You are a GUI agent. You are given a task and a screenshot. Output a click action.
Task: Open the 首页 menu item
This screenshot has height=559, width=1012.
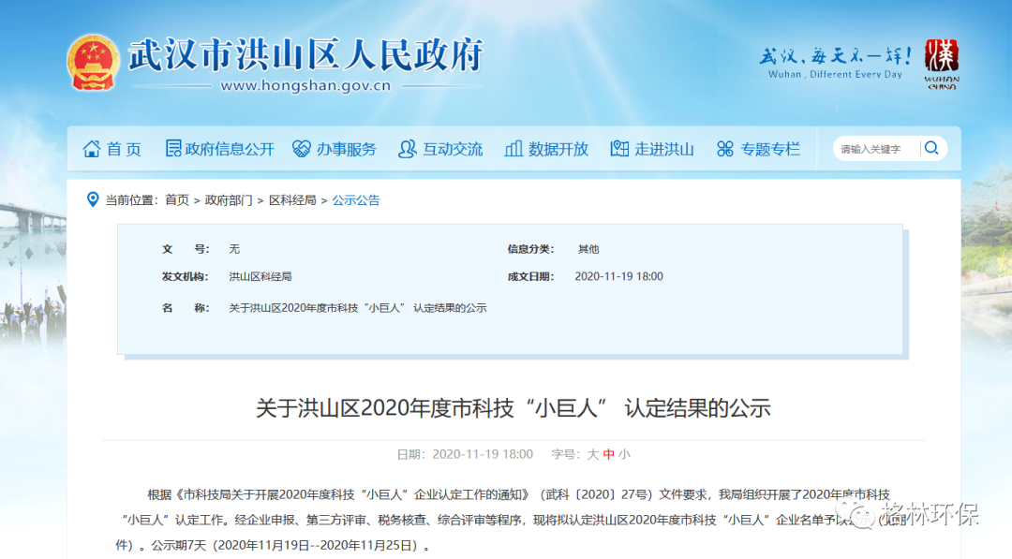coord(124,150)
